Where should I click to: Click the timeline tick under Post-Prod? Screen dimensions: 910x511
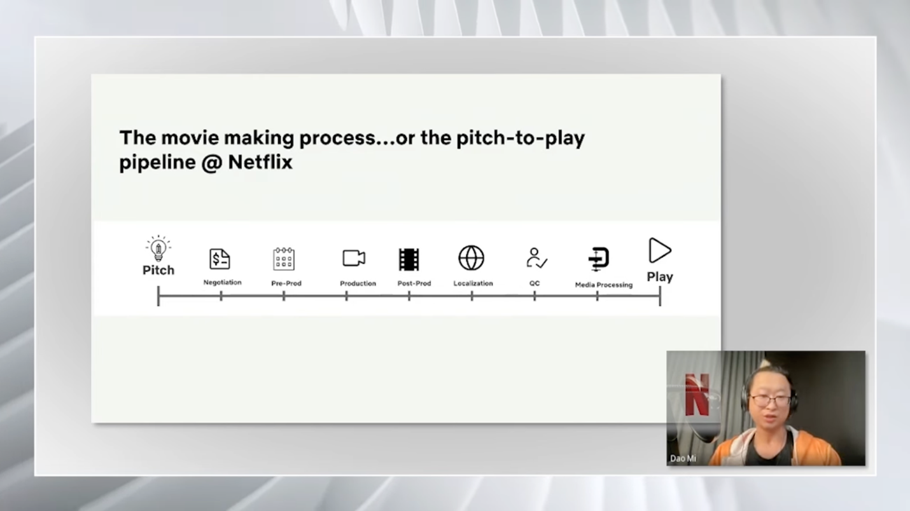click(x=409, y=296)
